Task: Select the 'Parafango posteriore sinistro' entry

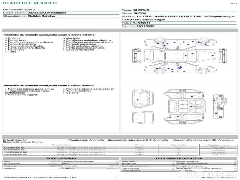Action: [88, 42]
